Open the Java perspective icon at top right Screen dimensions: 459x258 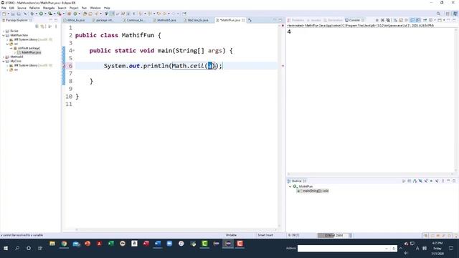(x=455, y=14)
